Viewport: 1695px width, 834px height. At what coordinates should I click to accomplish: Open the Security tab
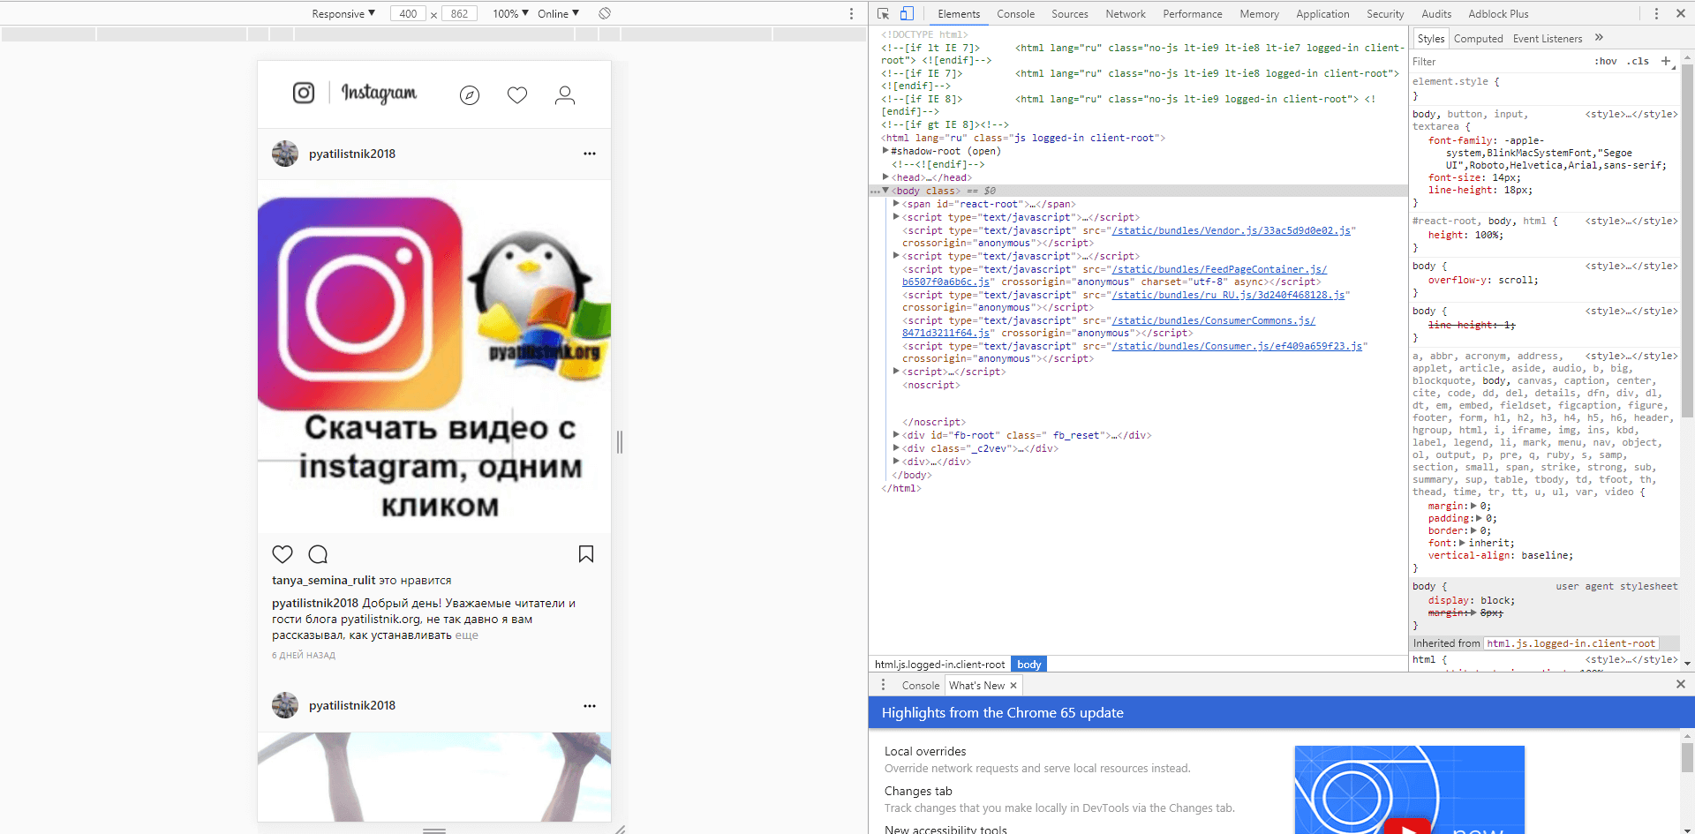pyautogui.click(x=1385, y=13)
